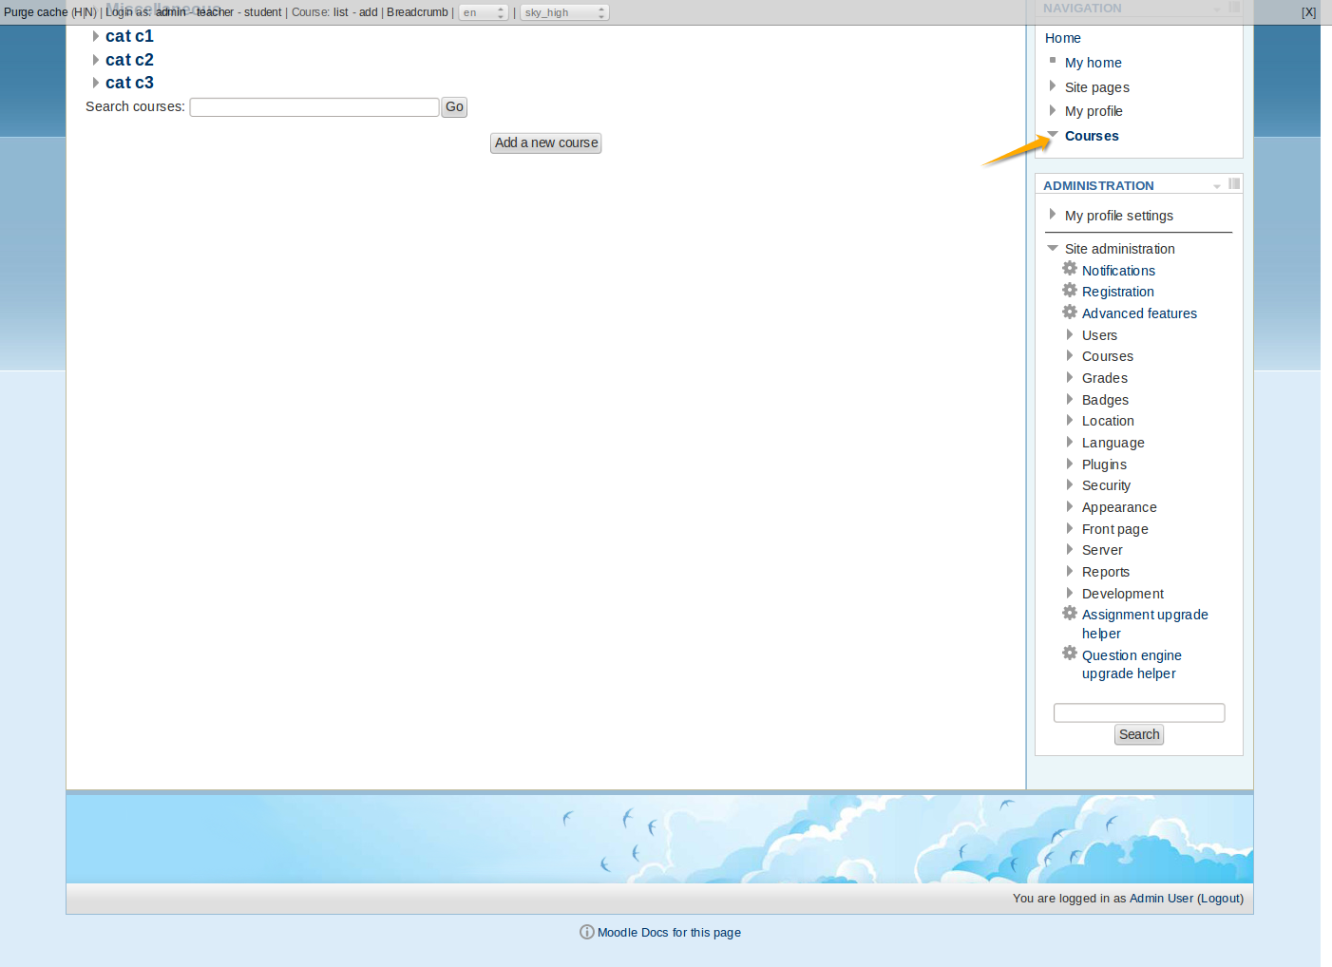
Task: Log in as admin from toolbar
Action: pos(171,12)
